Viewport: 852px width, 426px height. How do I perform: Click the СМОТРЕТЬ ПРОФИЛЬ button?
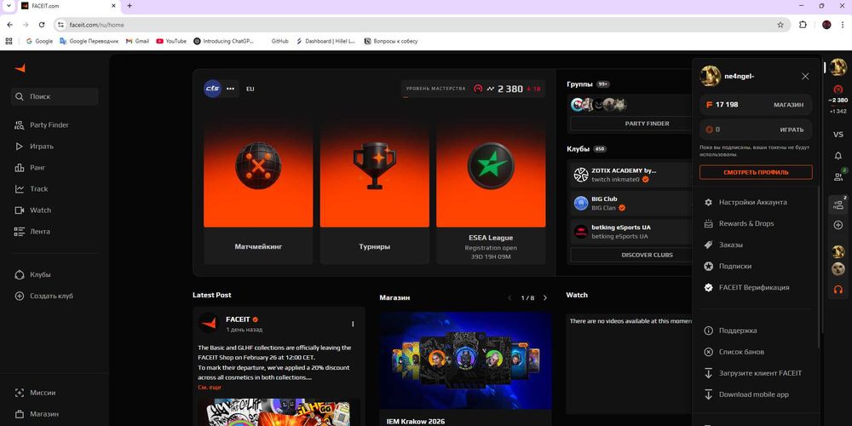[x=756, y=172]
